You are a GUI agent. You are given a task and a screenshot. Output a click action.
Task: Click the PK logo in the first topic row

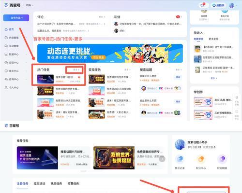[x=161, y=88]
